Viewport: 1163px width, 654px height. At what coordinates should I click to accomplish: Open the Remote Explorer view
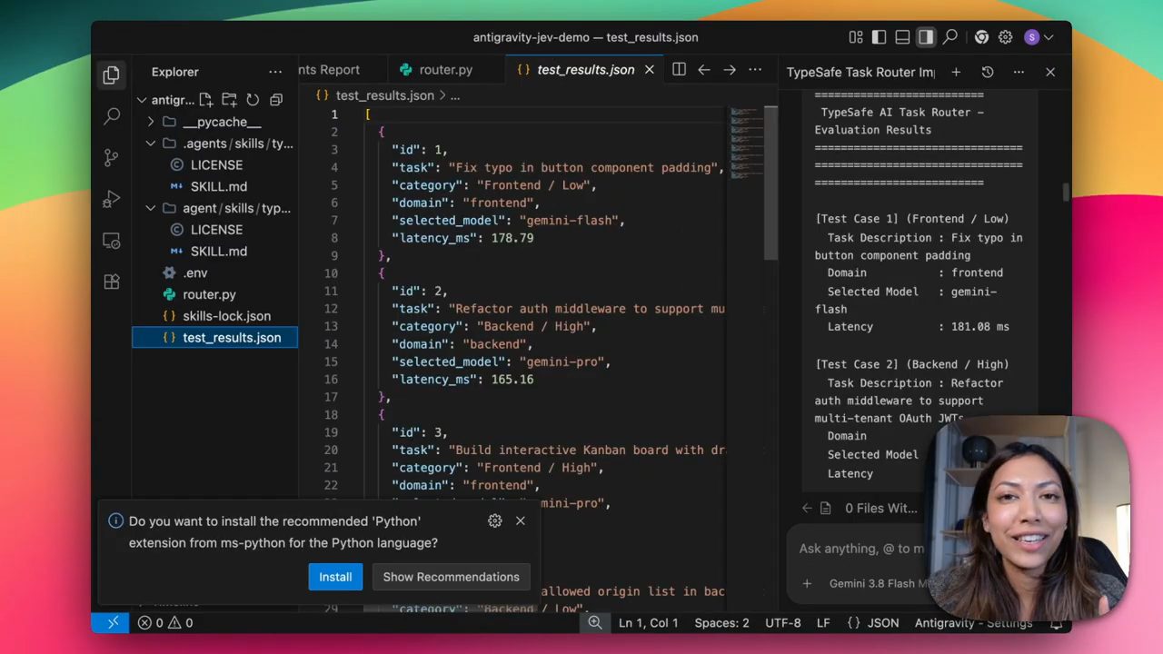pos(112,241)
